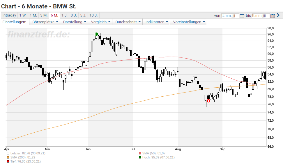Open the Vergleich dropdown
283x166 pixels.
(x=100, y=22)
